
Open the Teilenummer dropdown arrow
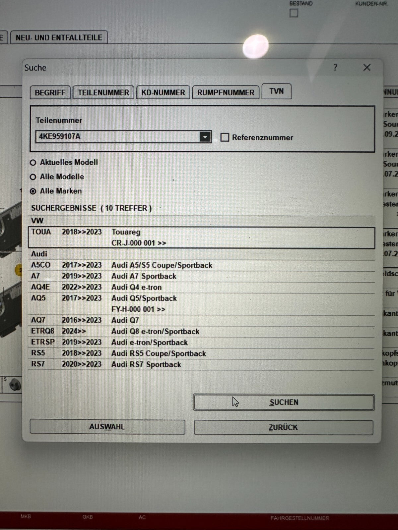[x=205, y=136]
